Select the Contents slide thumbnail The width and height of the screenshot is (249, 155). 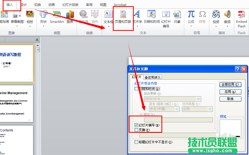coord(16,140)
